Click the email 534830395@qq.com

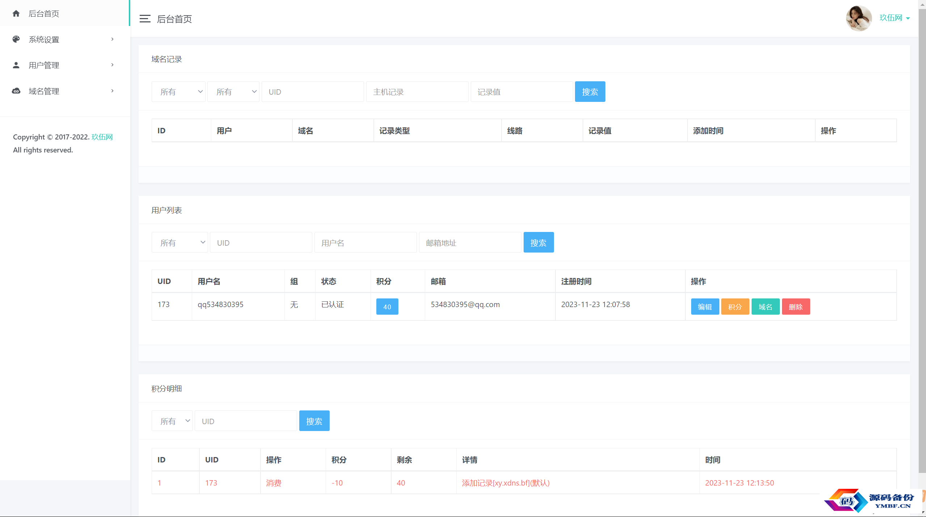[465, 304]
